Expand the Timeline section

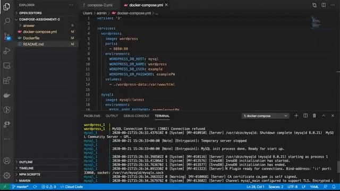[46, 168]
